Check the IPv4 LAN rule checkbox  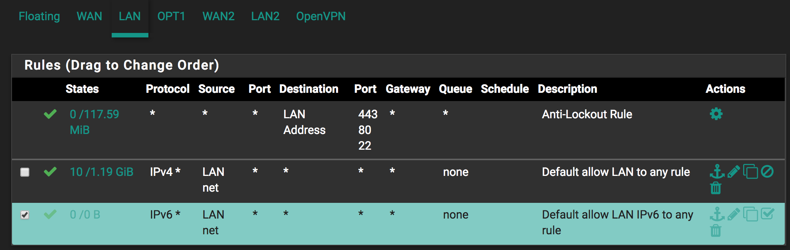coord(25,172)
